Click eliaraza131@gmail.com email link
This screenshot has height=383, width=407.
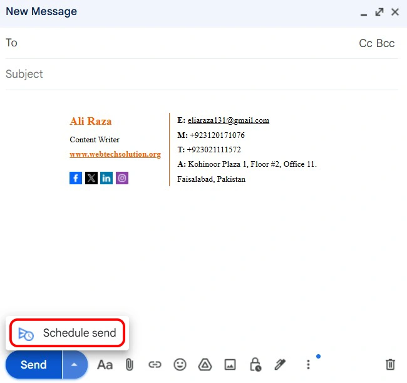tap(229, 120)
